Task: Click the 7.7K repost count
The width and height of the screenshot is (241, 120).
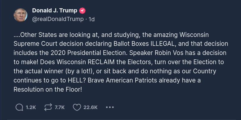Action: pyautogui.click(x=60, y=107)
